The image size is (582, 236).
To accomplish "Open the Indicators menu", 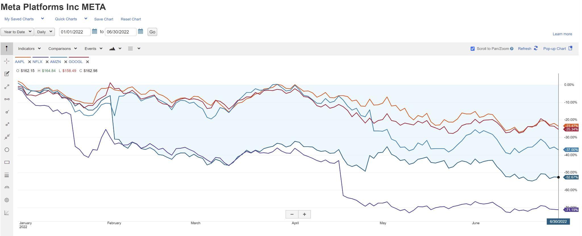I will click(x=29, y=49).
